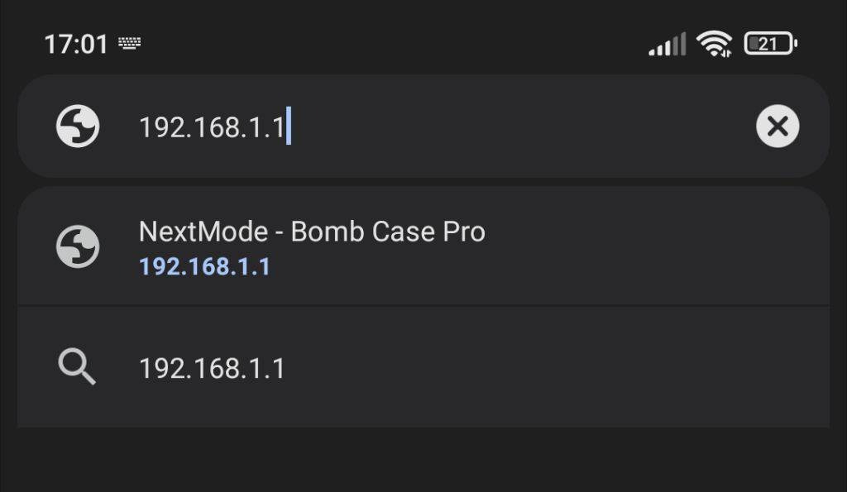This screenshot has height=492, width=847.
Task: Tap the 17:01 clock
Action: tap(75, 44)
